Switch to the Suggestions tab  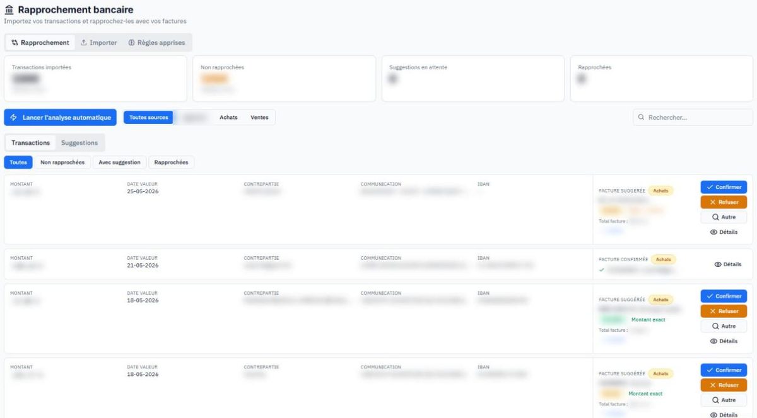click(x=79, y=143)
